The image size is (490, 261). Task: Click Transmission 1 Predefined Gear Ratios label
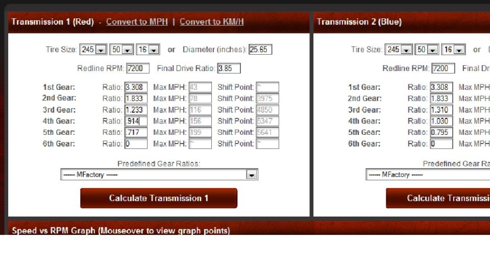coord(159,163)
